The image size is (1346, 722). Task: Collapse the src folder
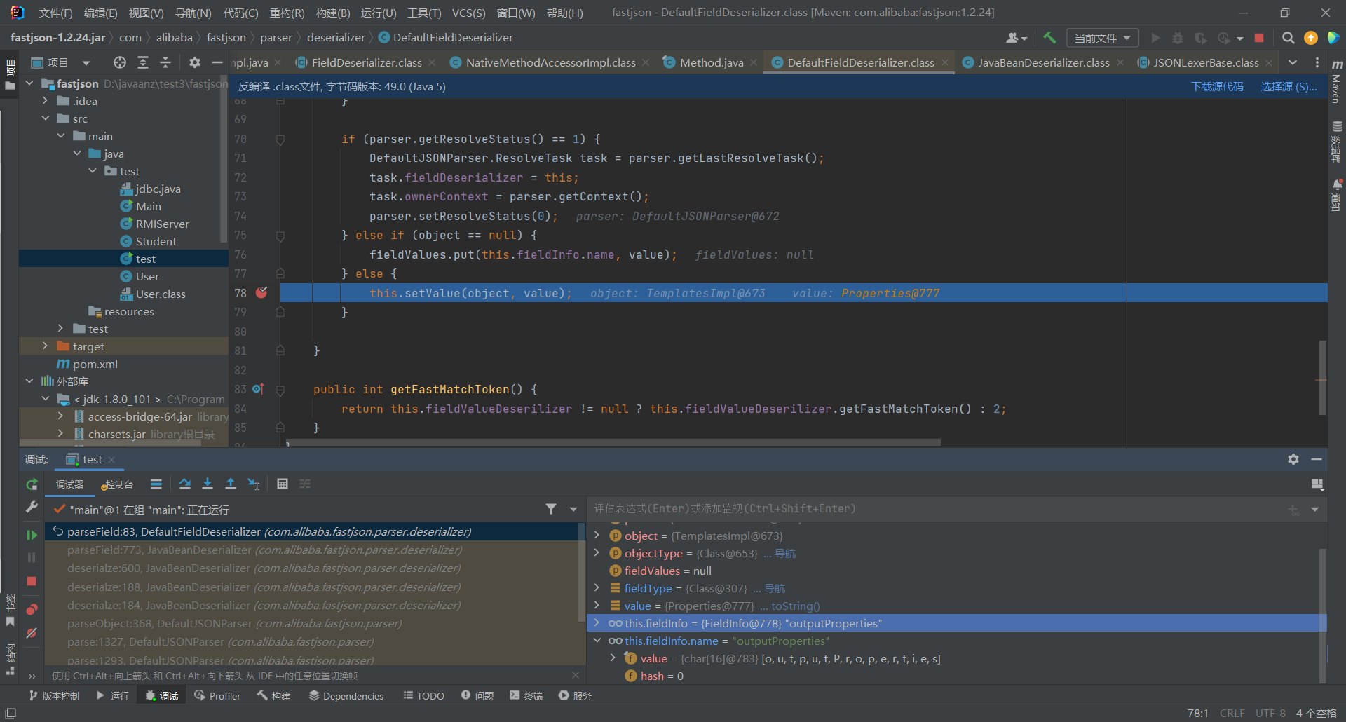tap(46, 118)
